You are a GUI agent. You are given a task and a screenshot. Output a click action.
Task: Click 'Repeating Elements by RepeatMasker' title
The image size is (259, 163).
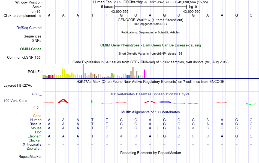point(151,153)
